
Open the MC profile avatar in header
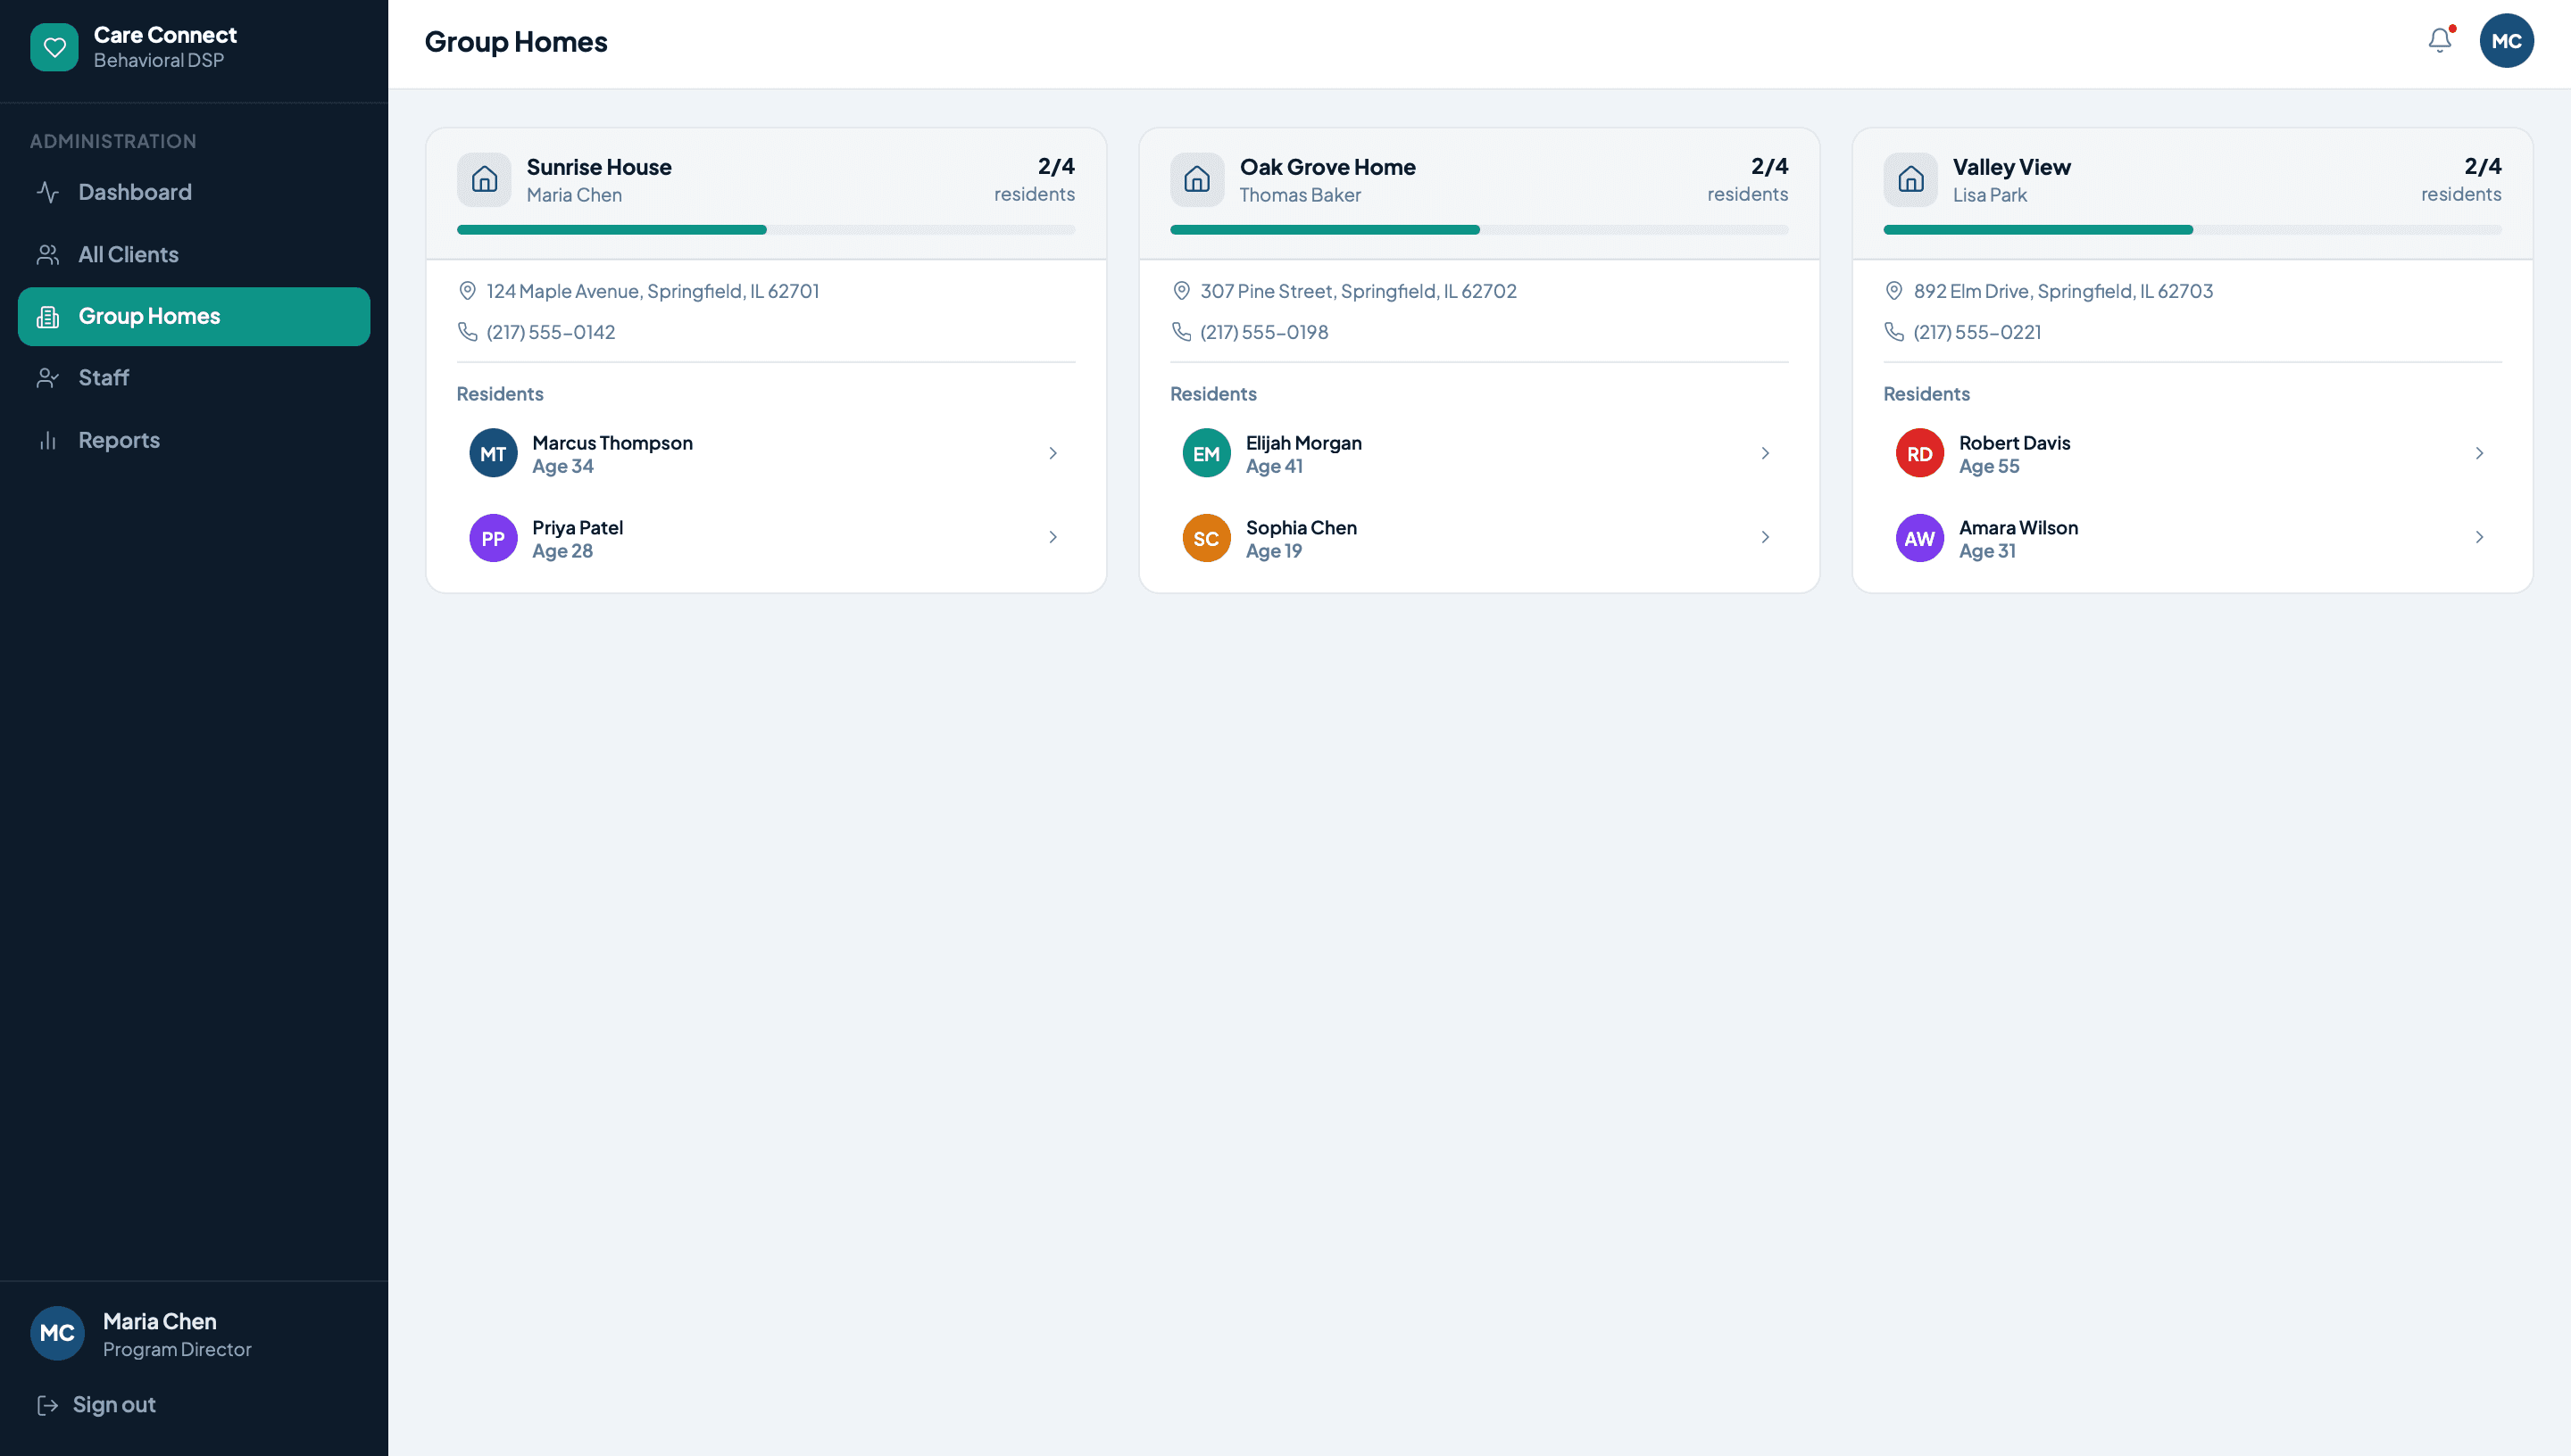(x=2506, y=41)
